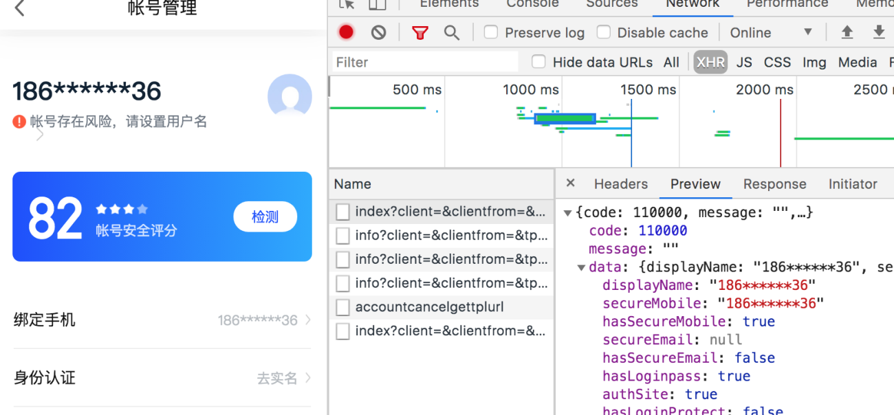
Task: Open the Initiator tab
Action: 853,184
